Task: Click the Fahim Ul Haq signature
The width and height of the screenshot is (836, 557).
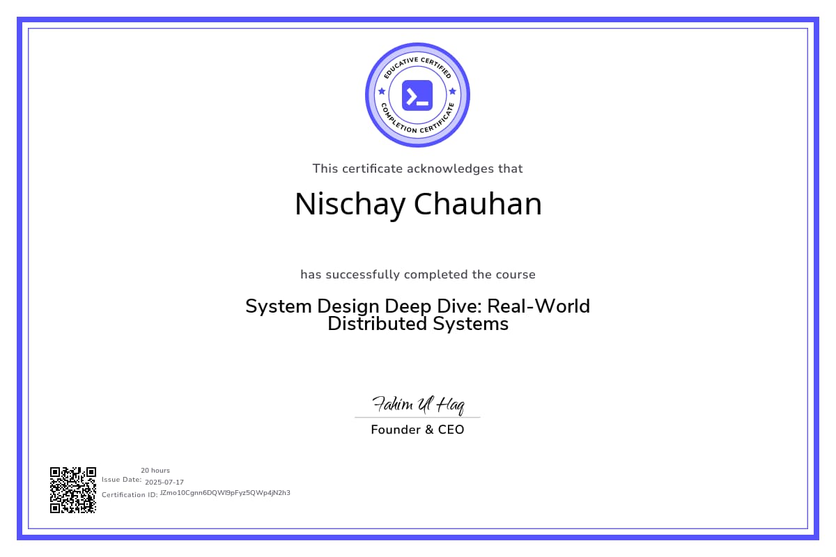Action: click(418, 405)
